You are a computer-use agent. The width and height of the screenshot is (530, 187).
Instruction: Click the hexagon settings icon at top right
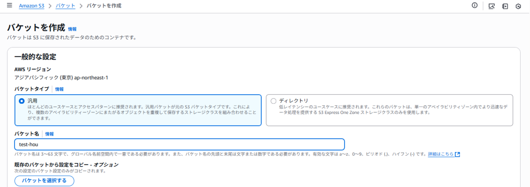pyautogui.click(x=519, y=6)
